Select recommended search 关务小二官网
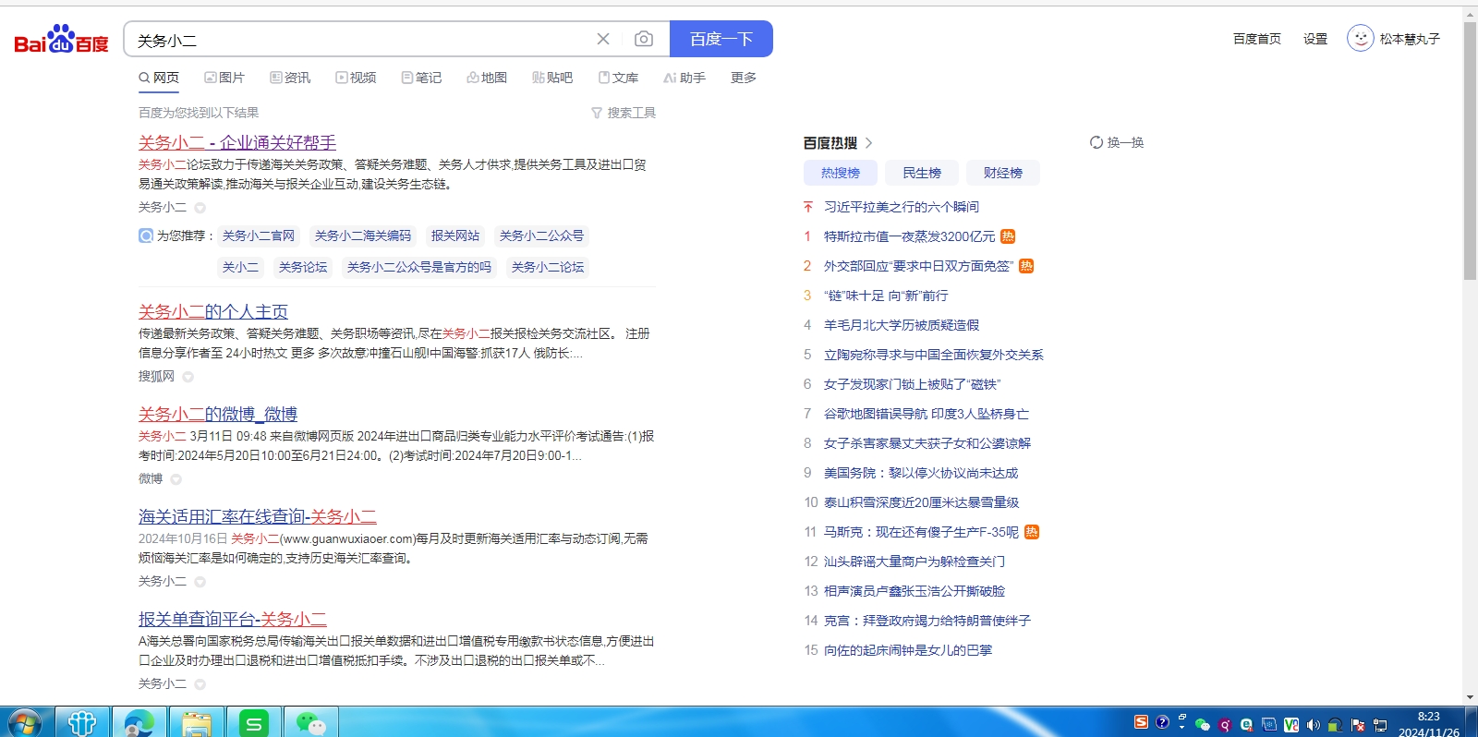 click(259, 236)
